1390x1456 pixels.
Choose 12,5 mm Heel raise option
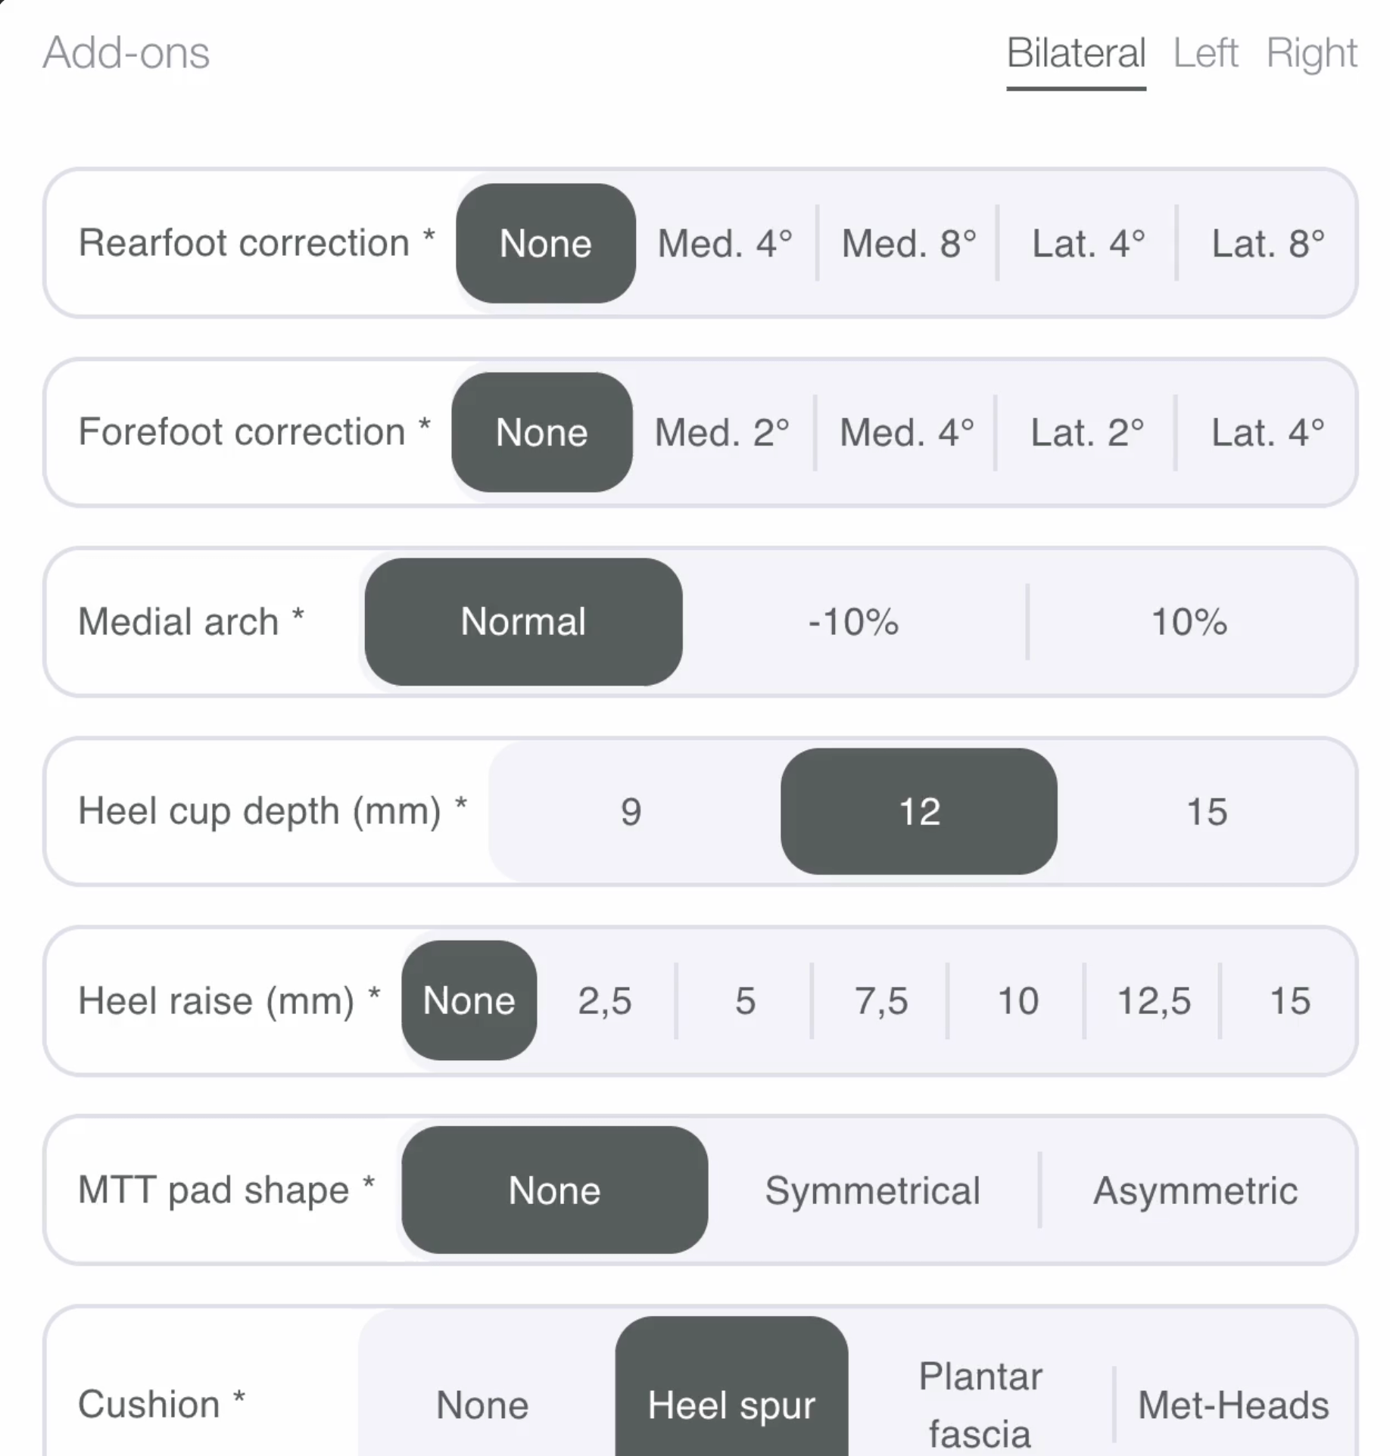(x=1153, y=1000)
